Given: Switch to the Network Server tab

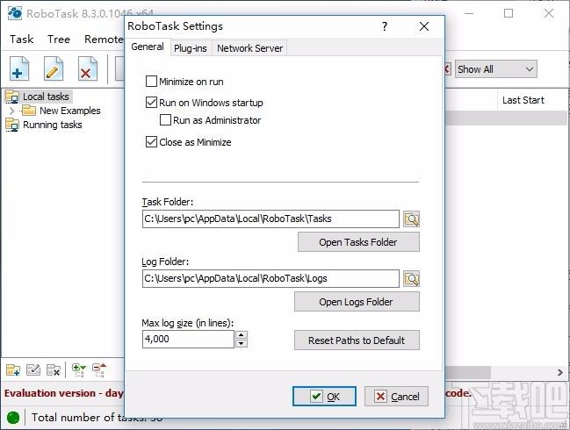Looking at the screenshot, I should click(249, 48).
